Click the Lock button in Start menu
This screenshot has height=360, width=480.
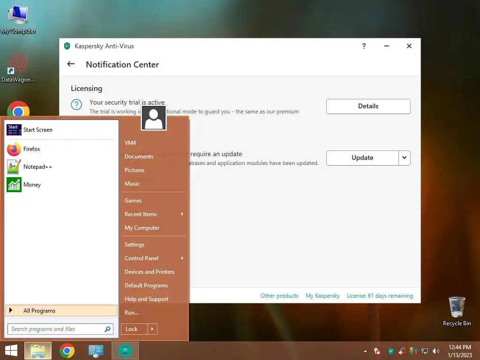coord(135,329)
